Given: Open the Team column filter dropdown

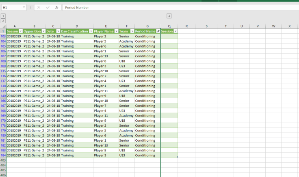Looking at the screenshot, I should point(132,31).
